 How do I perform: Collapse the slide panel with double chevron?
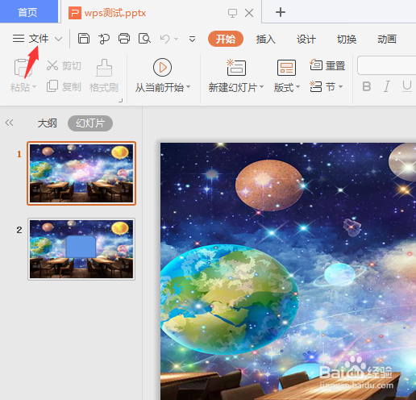point(9,123)
